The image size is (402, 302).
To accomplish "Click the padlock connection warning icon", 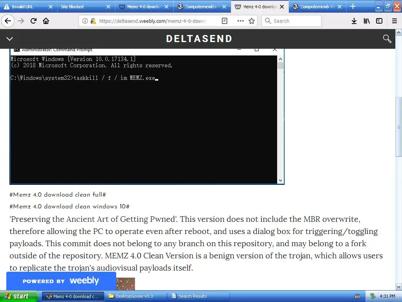I will [x=93, y=21].
